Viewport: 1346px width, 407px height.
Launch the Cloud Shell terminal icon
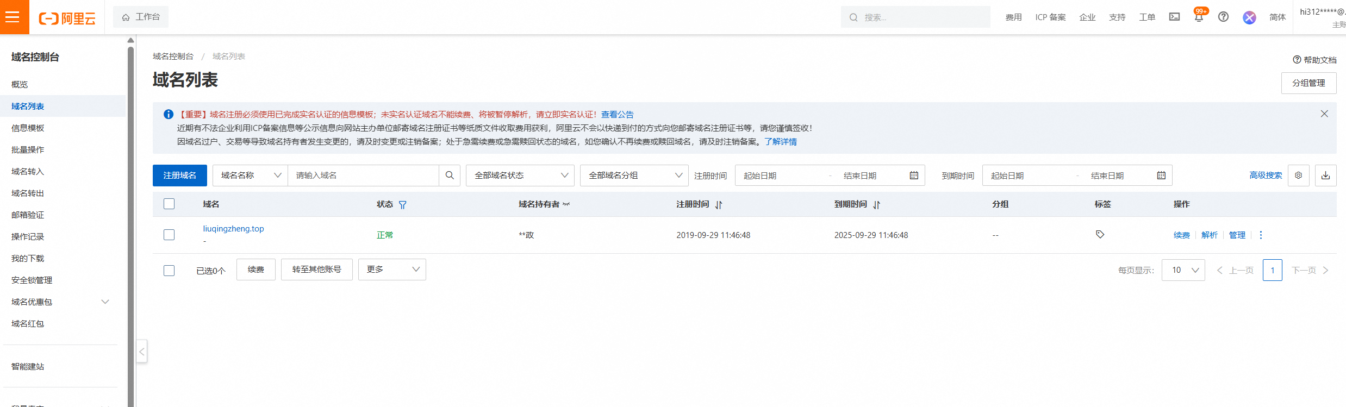point(1174,17)
